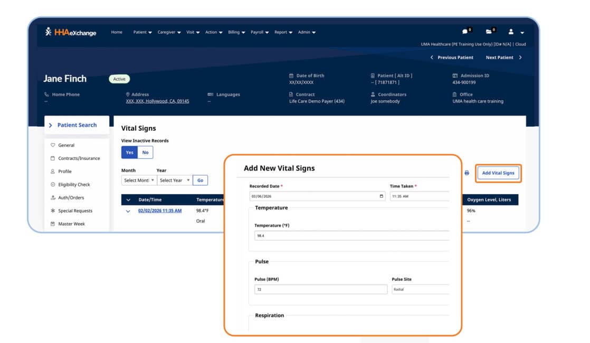This screenshot has height=343, width=590.
Task: Expand the 02/02/2026 vital signs row
Action: [128, 211]
